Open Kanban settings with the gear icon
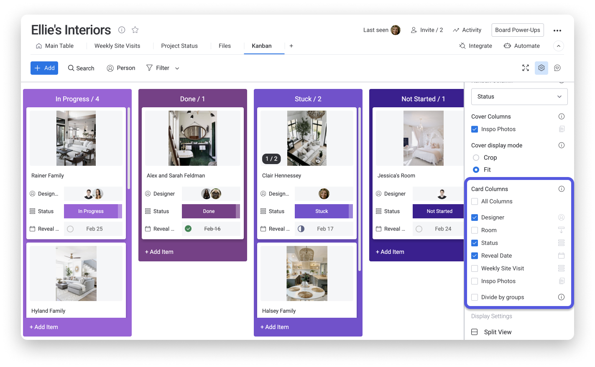 tap(541, 68)
